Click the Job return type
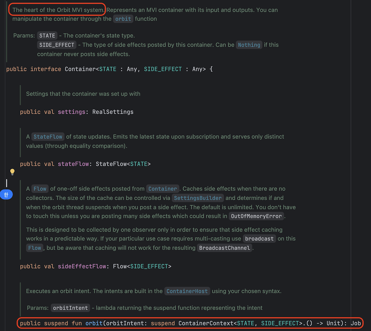 [x=356, y=323]
